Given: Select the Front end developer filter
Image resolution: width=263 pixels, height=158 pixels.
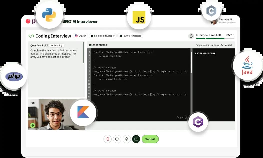Looking at the screenshot, I should coord(103,36).
